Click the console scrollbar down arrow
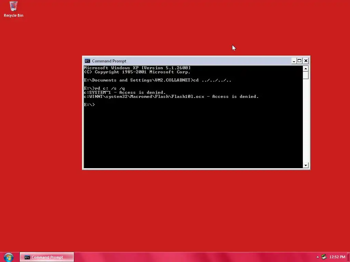 point(306,165)
